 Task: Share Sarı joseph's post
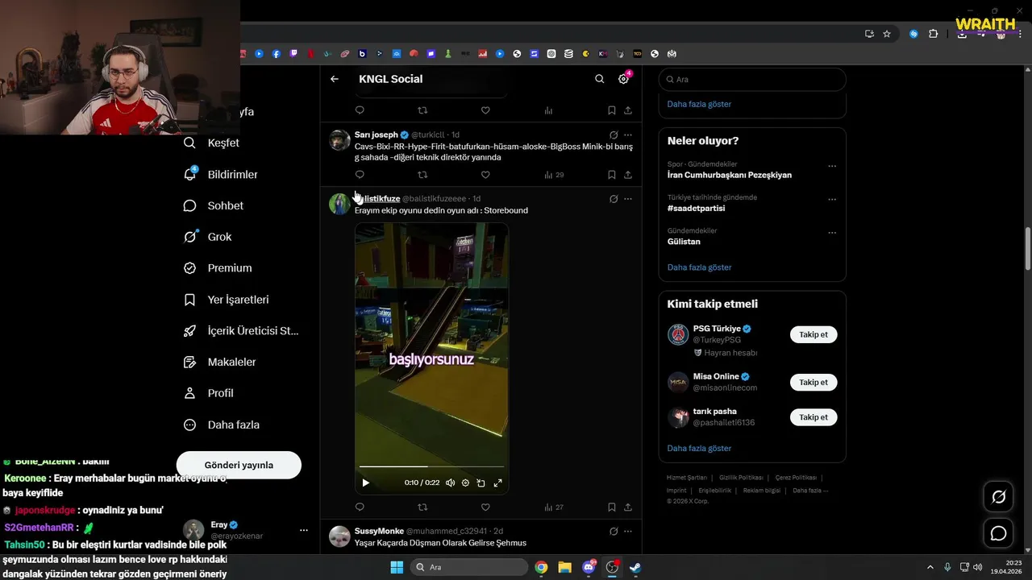pos(628,175)
